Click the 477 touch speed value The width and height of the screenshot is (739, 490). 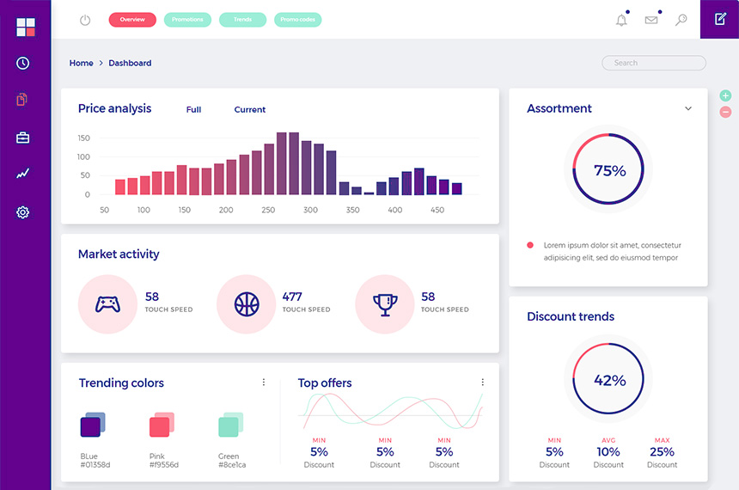pyautogui.click(x=292, y=297)
